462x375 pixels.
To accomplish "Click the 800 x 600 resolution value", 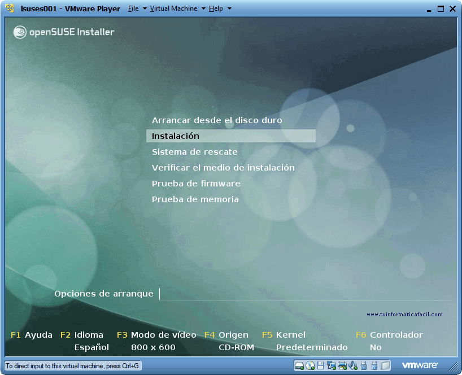I will tap(153, 347).
